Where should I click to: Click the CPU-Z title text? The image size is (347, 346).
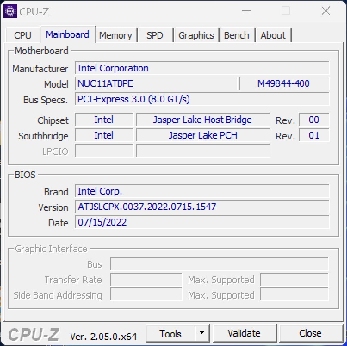(x=34, y=12)
